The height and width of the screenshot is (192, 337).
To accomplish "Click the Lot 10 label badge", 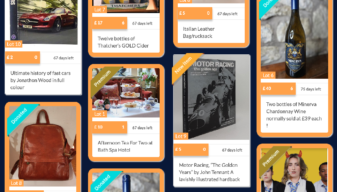I will 14,44.
